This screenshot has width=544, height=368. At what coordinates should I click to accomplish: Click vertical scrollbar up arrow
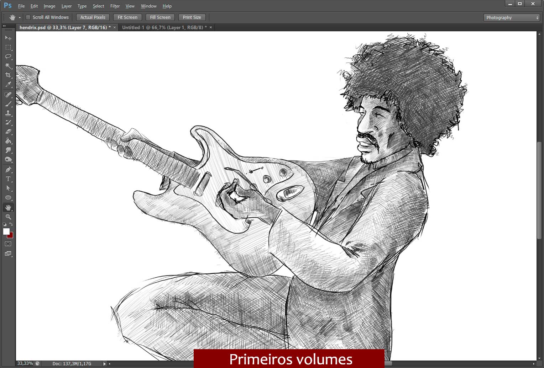pos(540,33)
